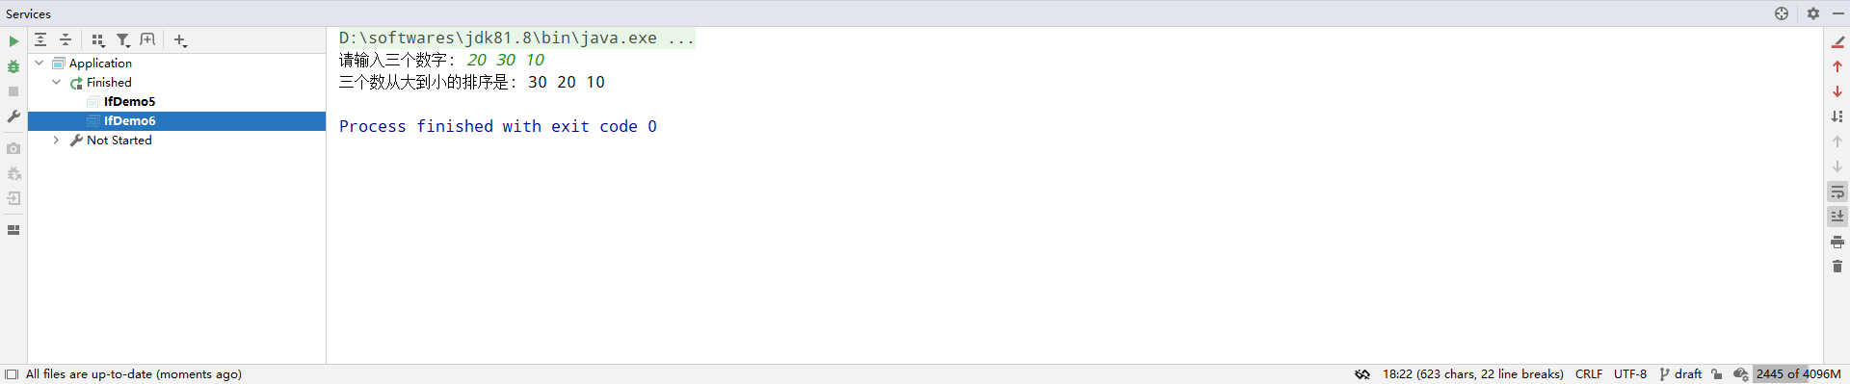The width and height of the screenshot is (1850, 384).
Task: Change the CRLF line separator
Action: 1589,374
